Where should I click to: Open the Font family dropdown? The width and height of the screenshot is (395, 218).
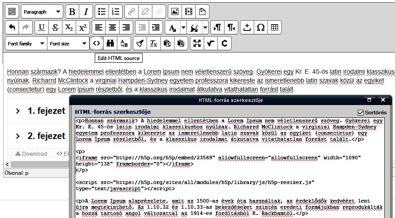click(26, 43)
